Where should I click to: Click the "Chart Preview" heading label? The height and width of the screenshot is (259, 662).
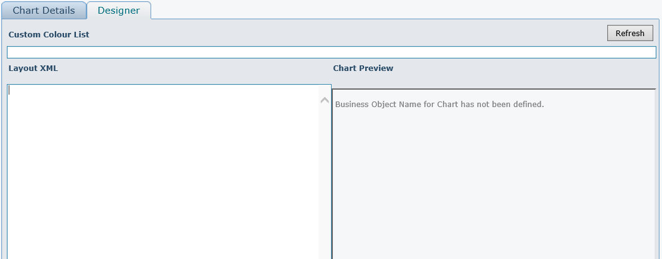click(363, 68)
